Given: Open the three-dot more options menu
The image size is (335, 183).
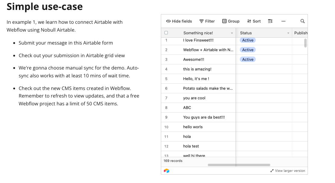Looking at the screenshot, I should point(283,21).
